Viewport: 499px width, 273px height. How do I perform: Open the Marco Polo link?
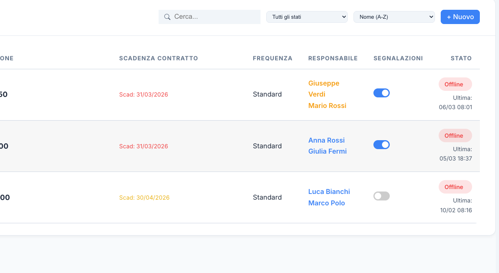327,203
